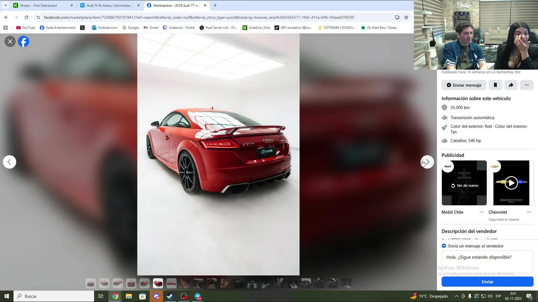Open the weather widget 15°C Despejado
538x302 pixels.
tap(429, 296)
